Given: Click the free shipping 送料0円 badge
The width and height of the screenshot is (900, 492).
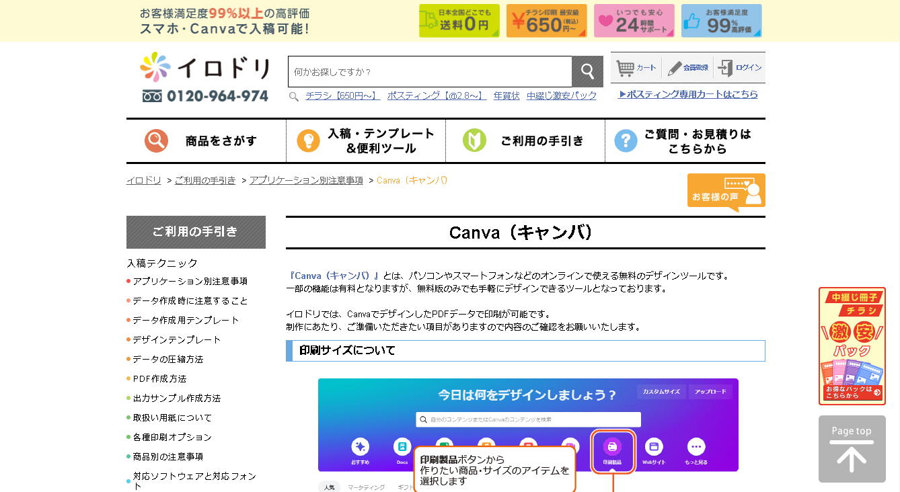Looking at the screenshot, I should click(459, 21).
